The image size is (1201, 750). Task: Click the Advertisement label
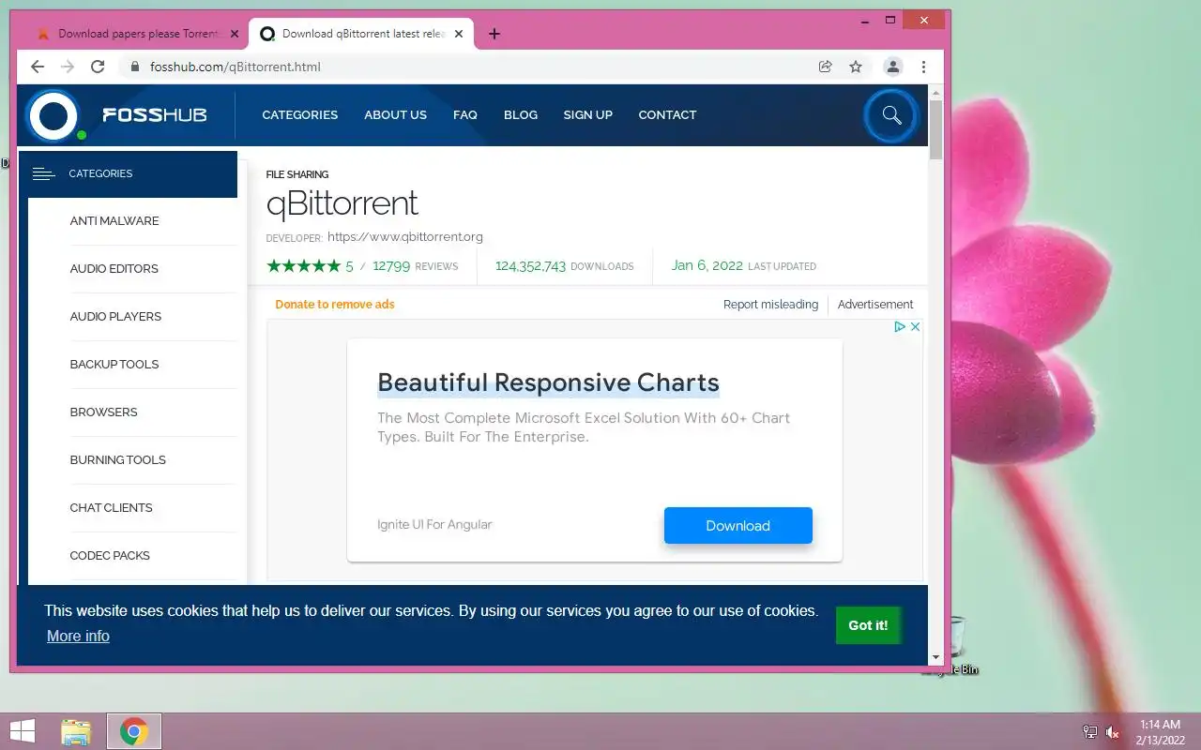tap(875, 305)
